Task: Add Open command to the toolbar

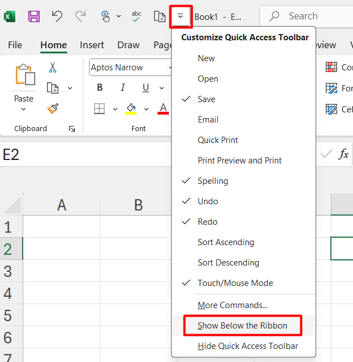Action: coord(244,79)
